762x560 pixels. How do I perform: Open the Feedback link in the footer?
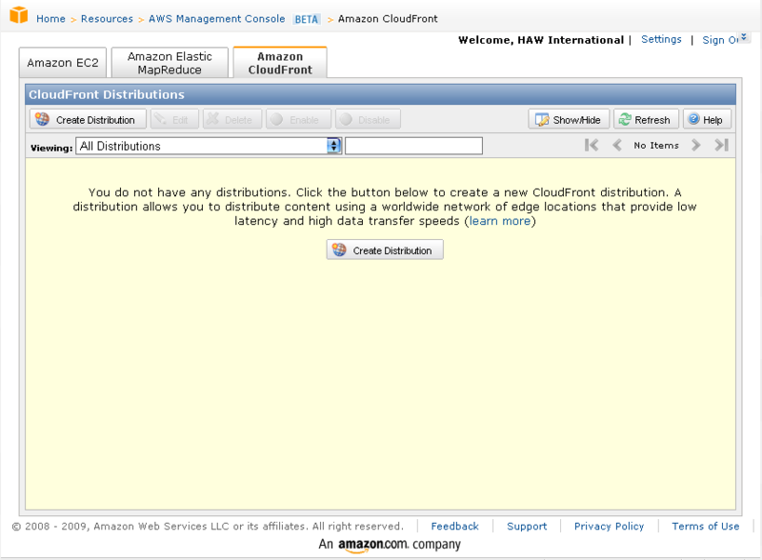tap(454, 526)
